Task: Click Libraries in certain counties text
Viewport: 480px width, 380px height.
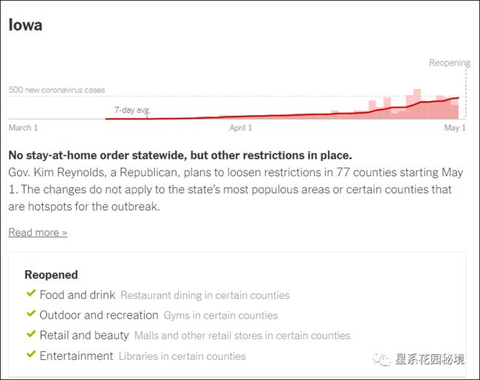Action: pos(182,356)
